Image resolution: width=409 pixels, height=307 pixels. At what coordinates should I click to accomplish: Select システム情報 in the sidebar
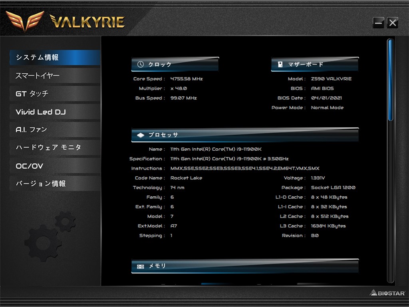55,58
